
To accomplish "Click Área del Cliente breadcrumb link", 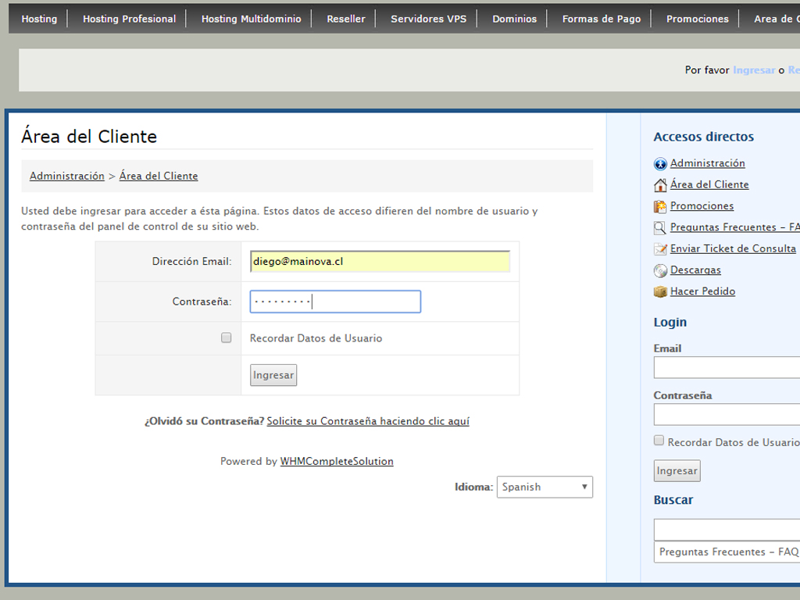I will 159,176.
